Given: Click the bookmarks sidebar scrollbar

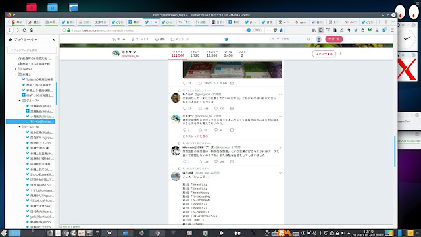Looking at the screenshot, I should (57, 93).
